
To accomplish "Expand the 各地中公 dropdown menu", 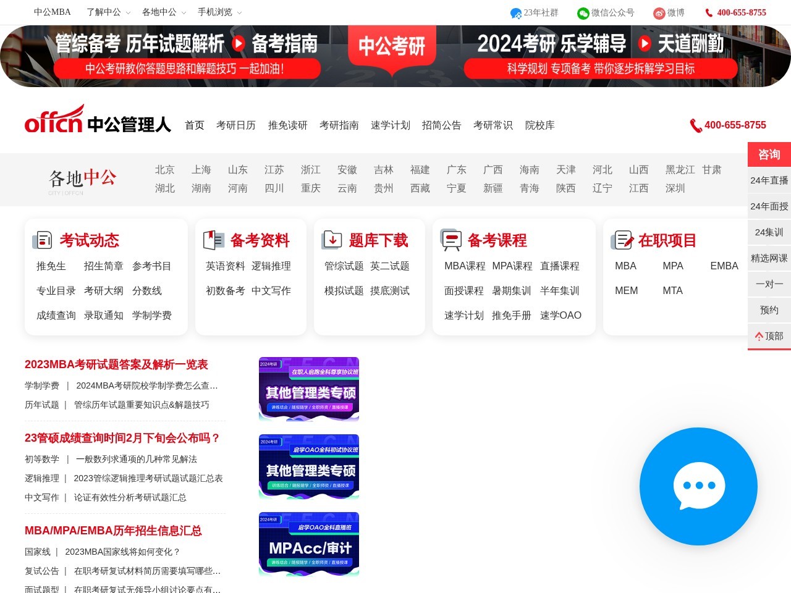I will pos(164,12).
